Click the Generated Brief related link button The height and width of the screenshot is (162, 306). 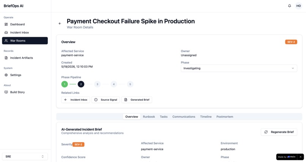tap(137, 100)
